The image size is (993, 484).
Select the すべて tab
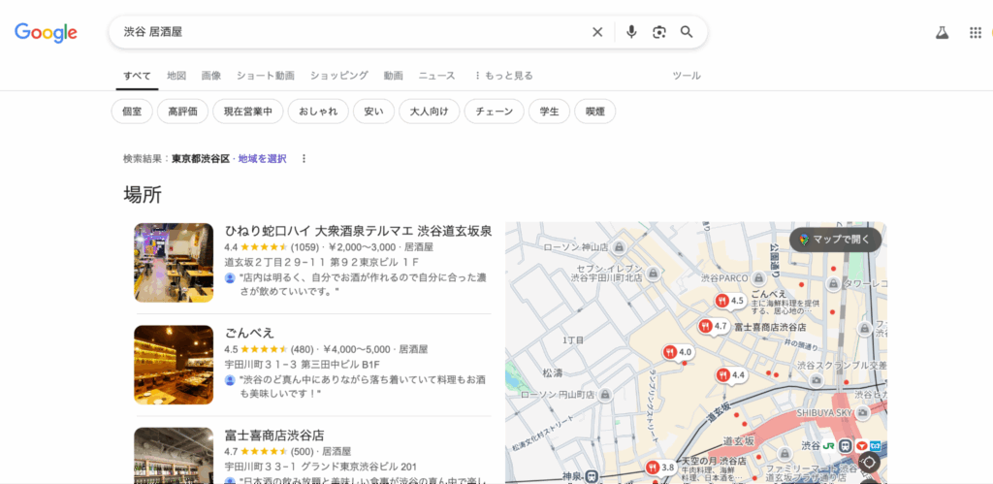click(x=138, y=76)
